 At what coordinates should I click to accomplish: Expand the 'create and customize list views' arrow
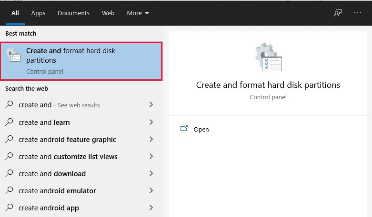point(151,156)
